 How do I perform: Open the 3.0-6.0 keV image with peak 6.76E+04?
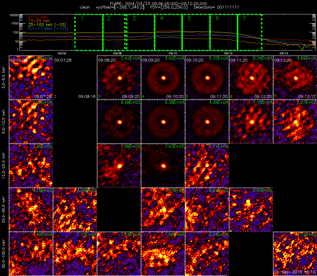(x=251, y=78)
